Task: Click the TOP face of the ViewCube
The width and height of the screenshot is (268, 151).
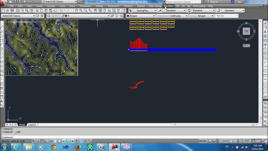Action: coord(246,31)
